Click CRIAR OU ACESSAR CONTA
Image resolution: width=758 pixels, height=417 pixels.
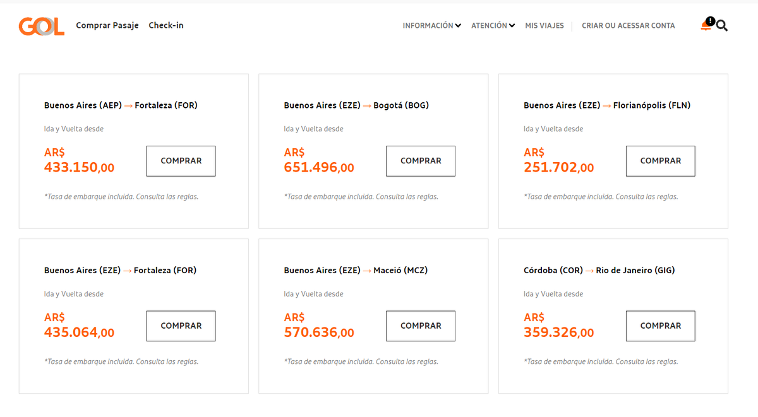(x=628, y=26)
